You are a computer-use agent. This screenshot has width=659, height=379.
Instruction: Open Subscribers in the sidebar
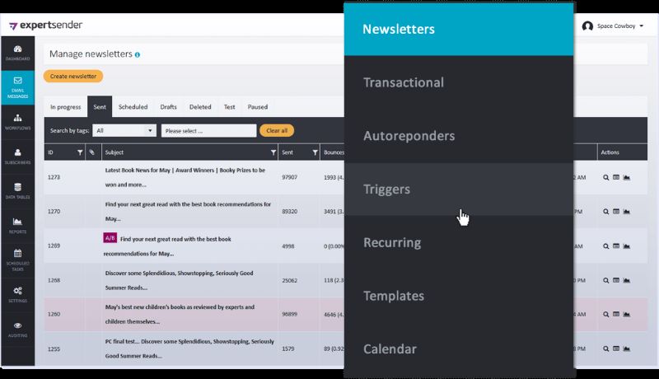pos(17,157)
